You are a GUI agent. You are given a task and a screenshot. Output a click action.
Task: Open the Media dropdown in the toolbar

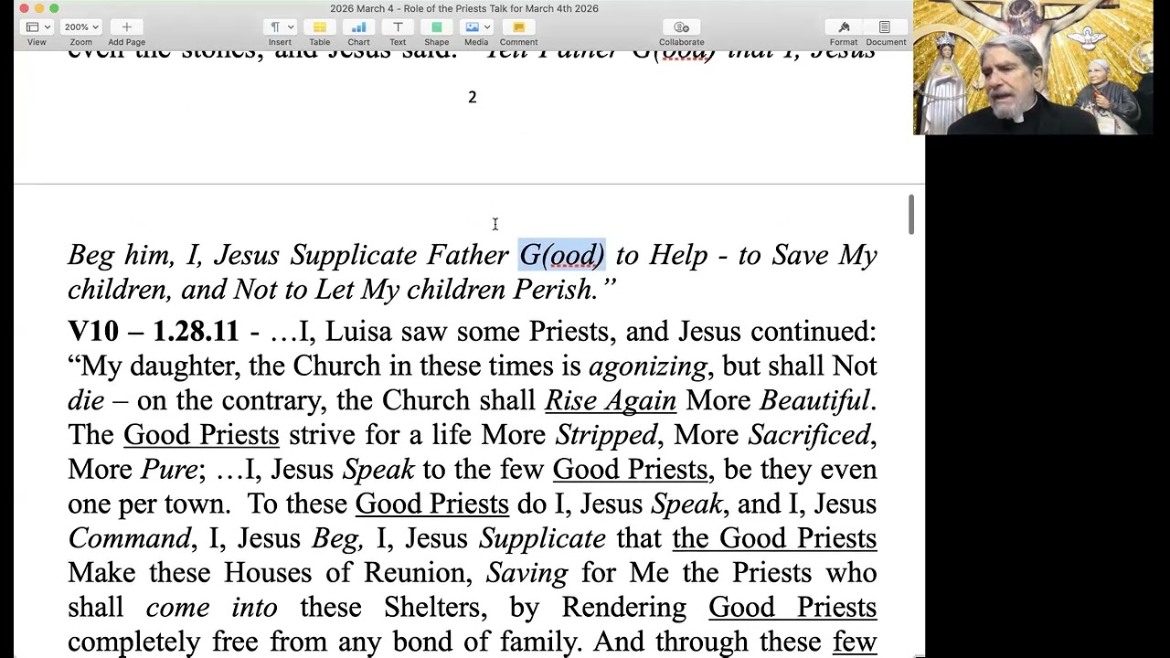coord(476,32)
